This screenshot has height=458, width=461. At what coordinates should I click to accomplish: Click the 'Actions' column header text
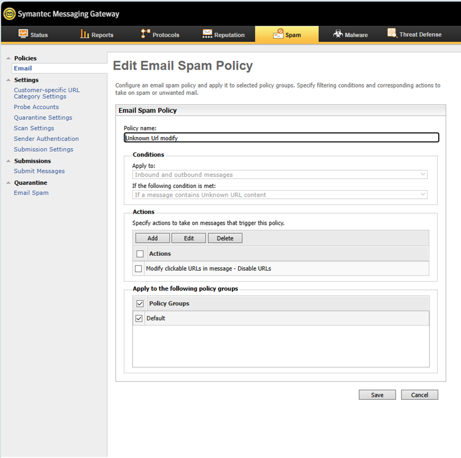[x=160, y=254]
